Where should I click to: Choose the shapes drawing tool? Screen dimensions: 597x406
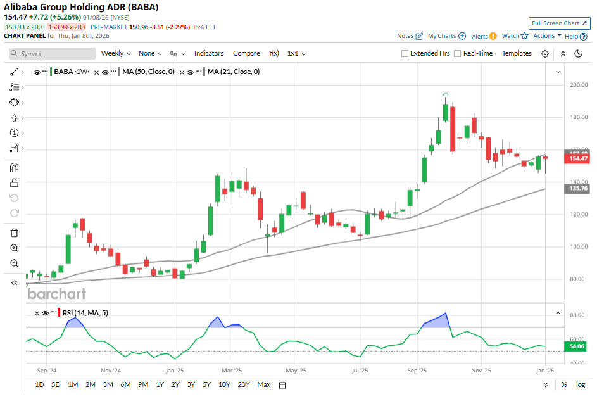(14, 103)
